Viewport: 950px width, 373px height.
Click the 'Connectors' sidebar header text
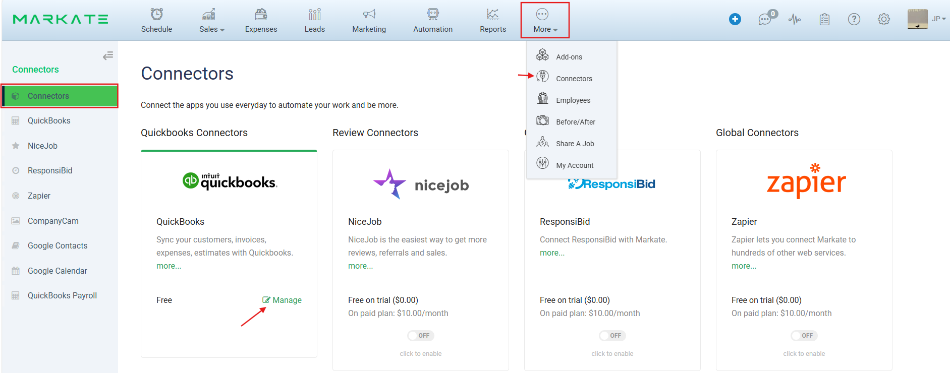[x=35, y=70]
